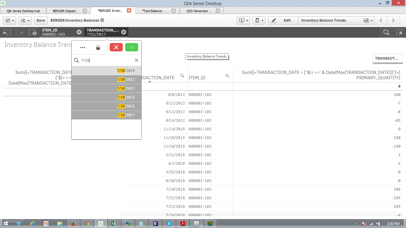This screenshot has width=406, height=228.
Task: Click the 6/8/2012 date cell
Action: coord(177,95)
